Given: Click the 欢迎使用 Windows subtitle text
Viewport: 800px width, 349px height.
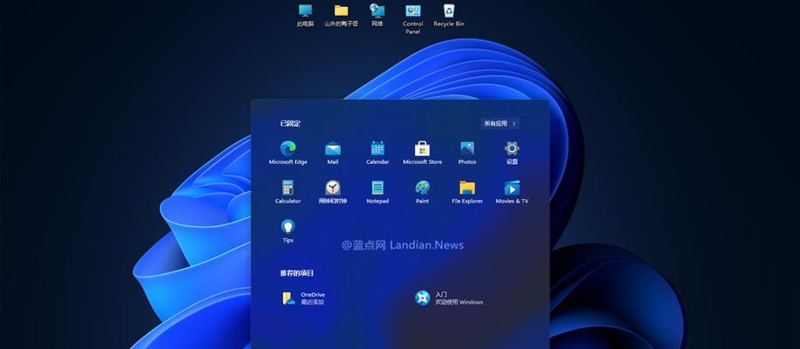Looking at the screenshot, I should click(x=459, y=302).
